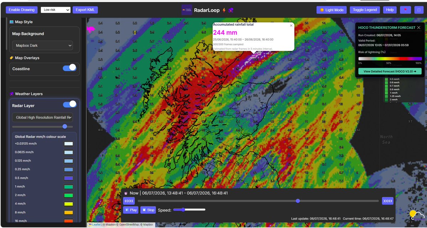The width and height of the screenshot is (427, 228).
Task: Adjust the radar layer opacity slider
Action: [42, 127]
